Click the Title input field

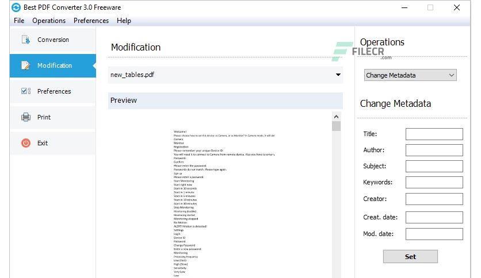434,134
